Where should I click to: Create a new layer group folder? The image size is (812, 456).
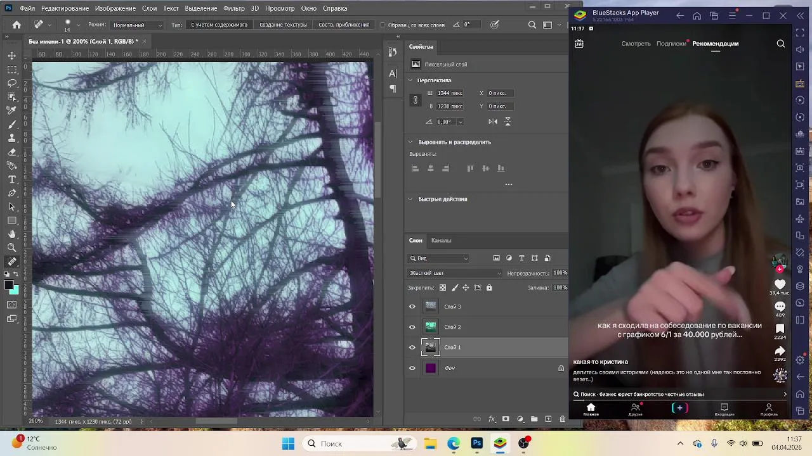534,419
